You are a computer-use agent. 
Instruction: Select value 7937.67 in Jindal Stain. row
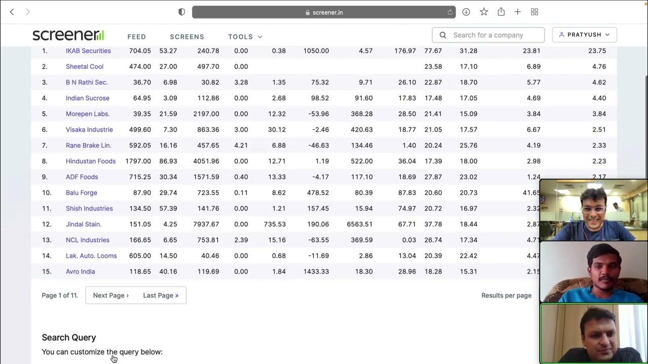pos(206,224)
